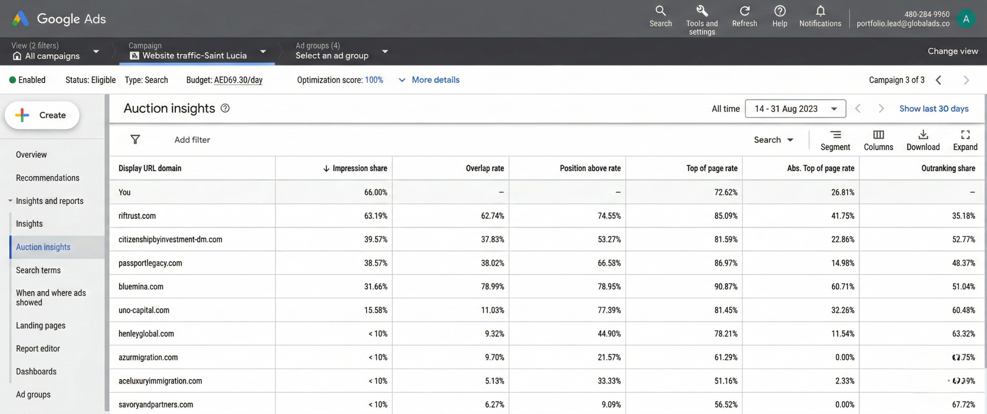987x414 pixels.
Task: Select henleyglobal.com domain cell
Action: tap(146, 334)
